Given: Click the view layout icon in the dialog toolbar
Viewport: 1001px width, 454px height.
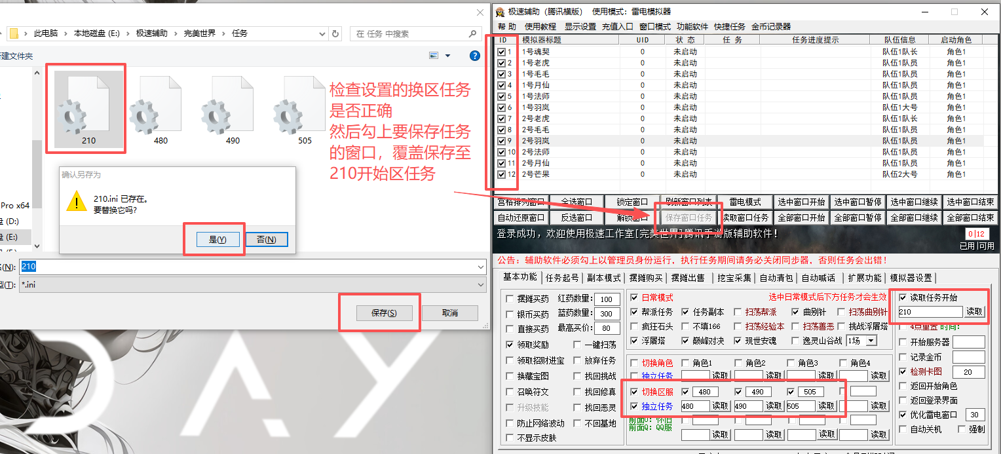Looking at the screenshot, I should click(x=434, y=56).
